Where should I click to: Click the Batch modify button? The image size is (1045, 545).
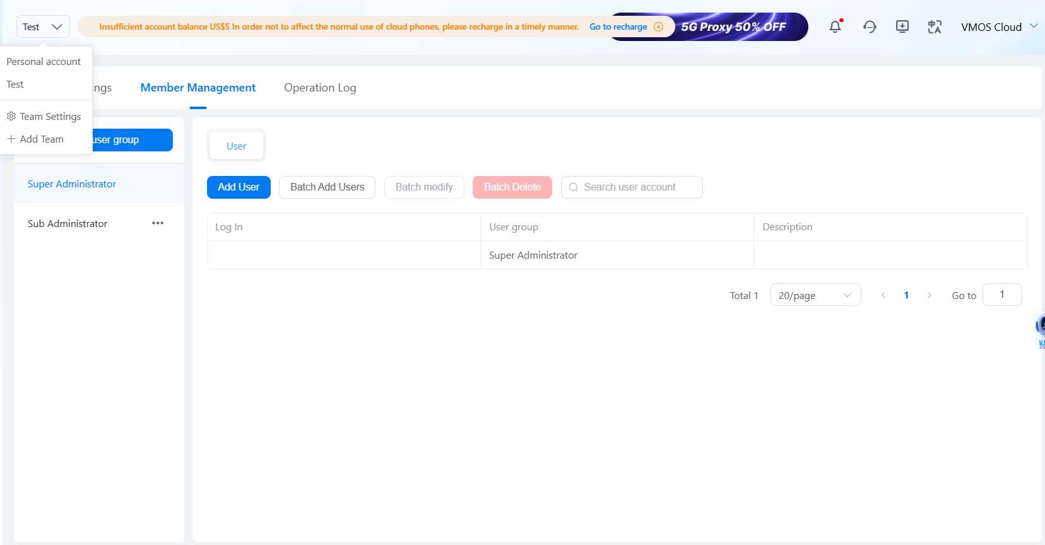[424, 187]
